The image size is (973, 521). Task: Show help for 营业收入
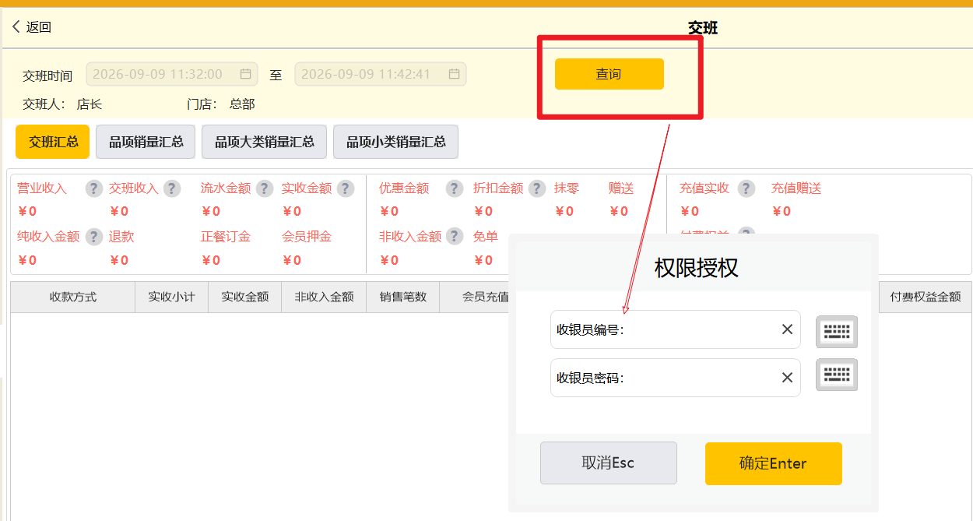click(94, 188)
